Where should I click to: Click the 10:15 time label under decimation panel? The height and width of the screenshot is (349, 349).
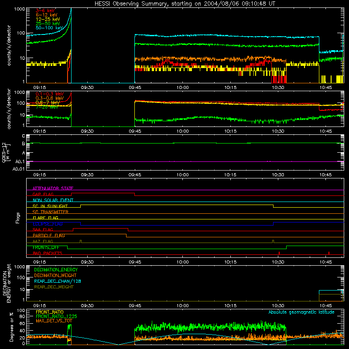click(230, 306)
